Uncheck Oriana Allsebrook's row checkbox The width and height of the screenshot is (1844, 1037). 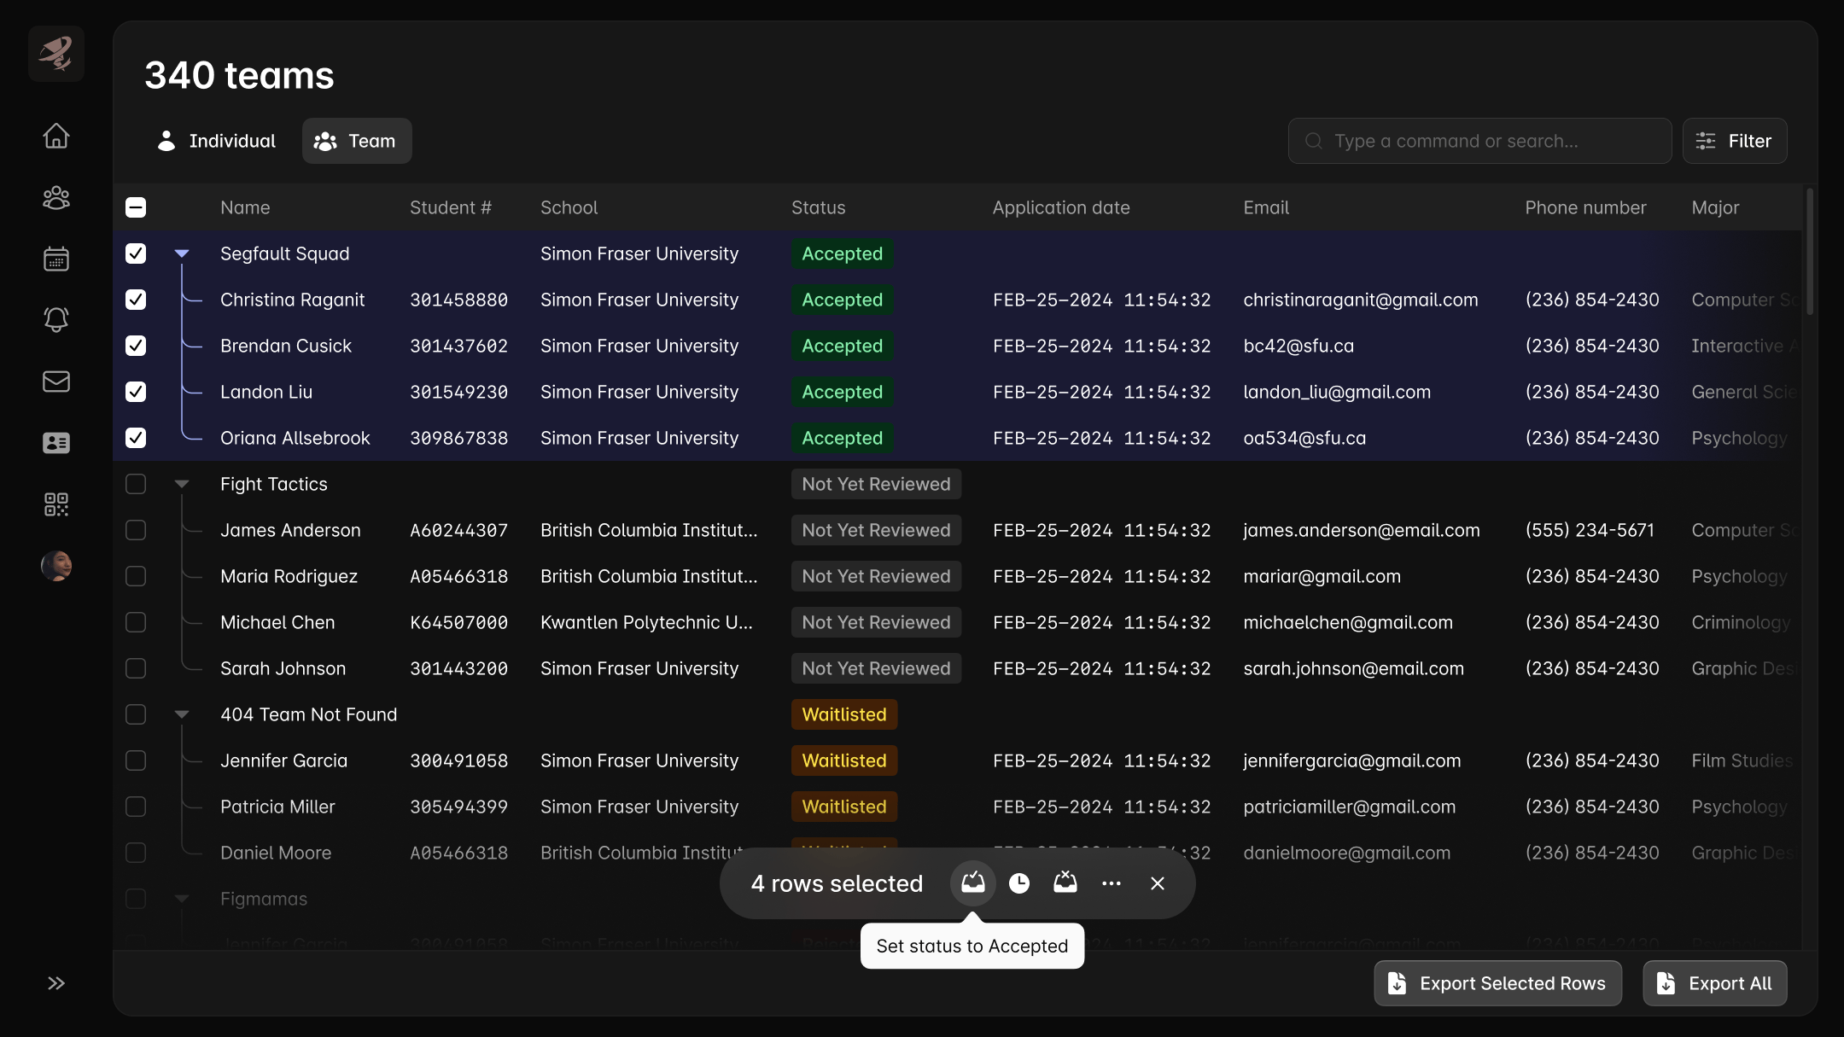136,438
